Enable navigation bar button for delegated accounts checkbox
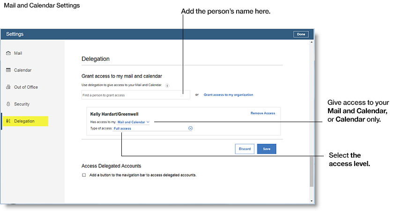The image size is (403, 211). pos(84,175)
